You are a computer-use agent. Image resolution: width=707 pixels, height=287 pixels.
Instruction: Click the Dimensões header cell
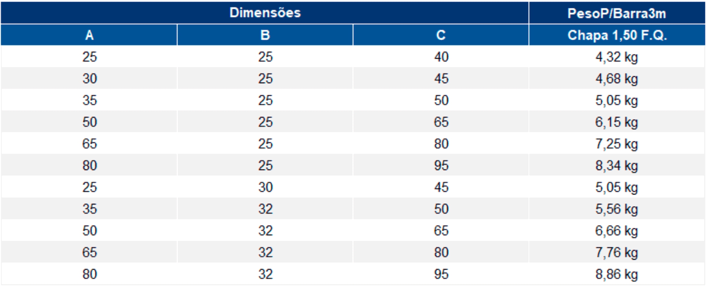pyautogui.click(x=265, y=13)
